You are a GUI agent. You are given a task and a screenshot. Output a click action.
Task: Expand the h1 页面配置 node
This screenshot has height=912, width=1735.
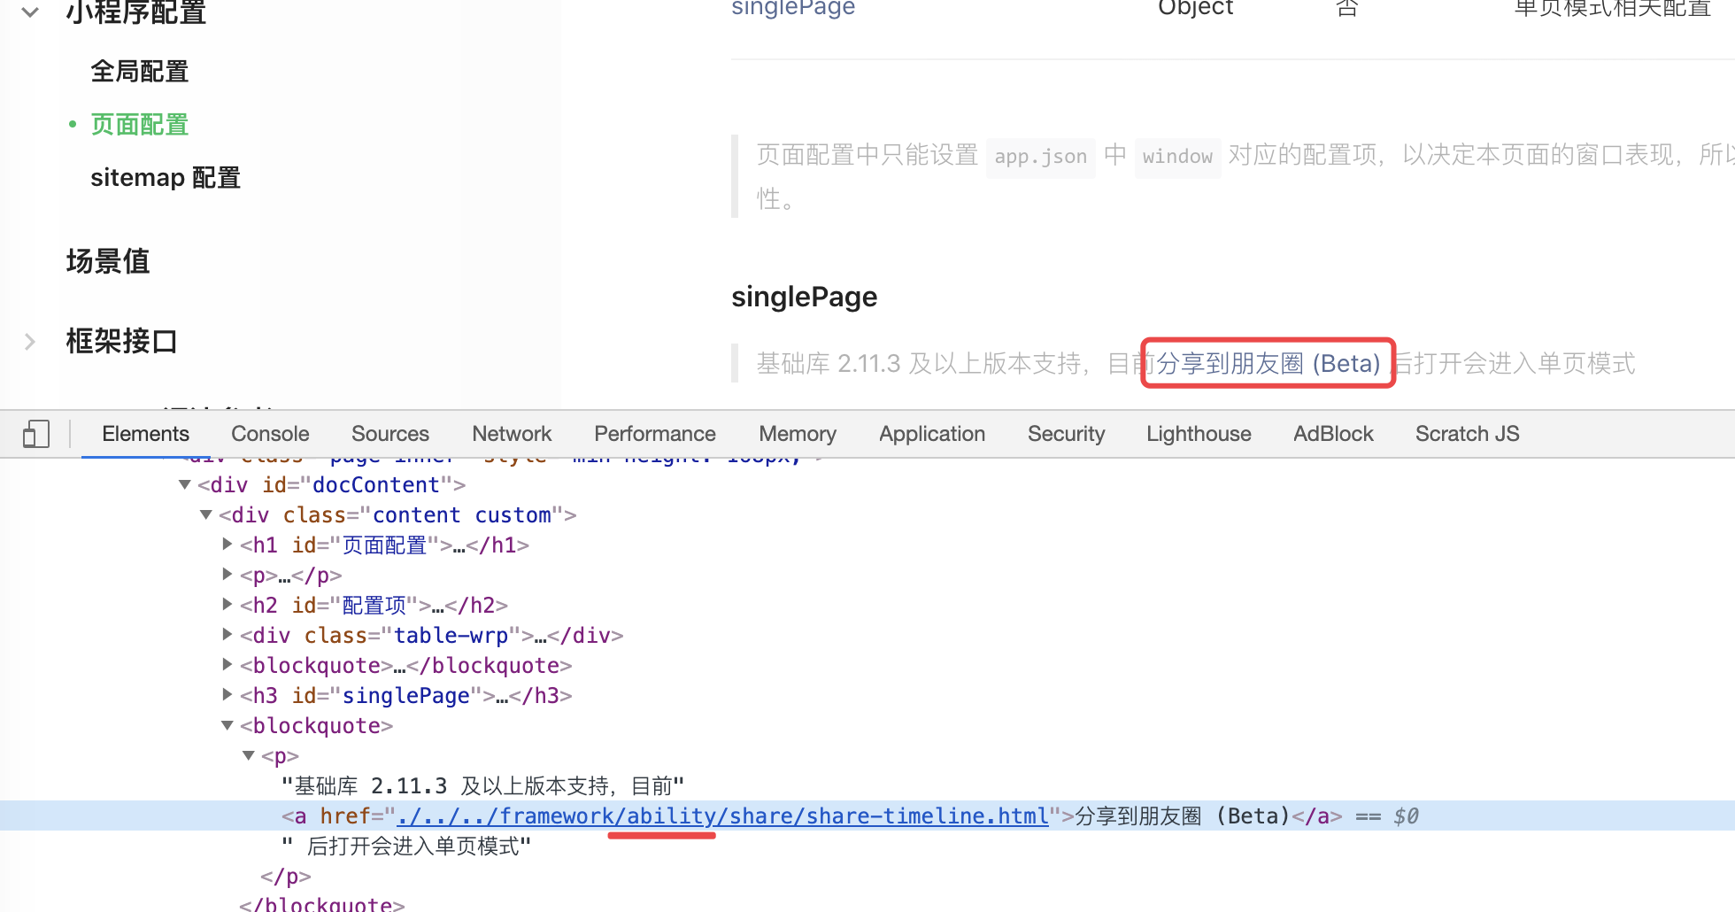pyautogui.click(x=227, y=545)
